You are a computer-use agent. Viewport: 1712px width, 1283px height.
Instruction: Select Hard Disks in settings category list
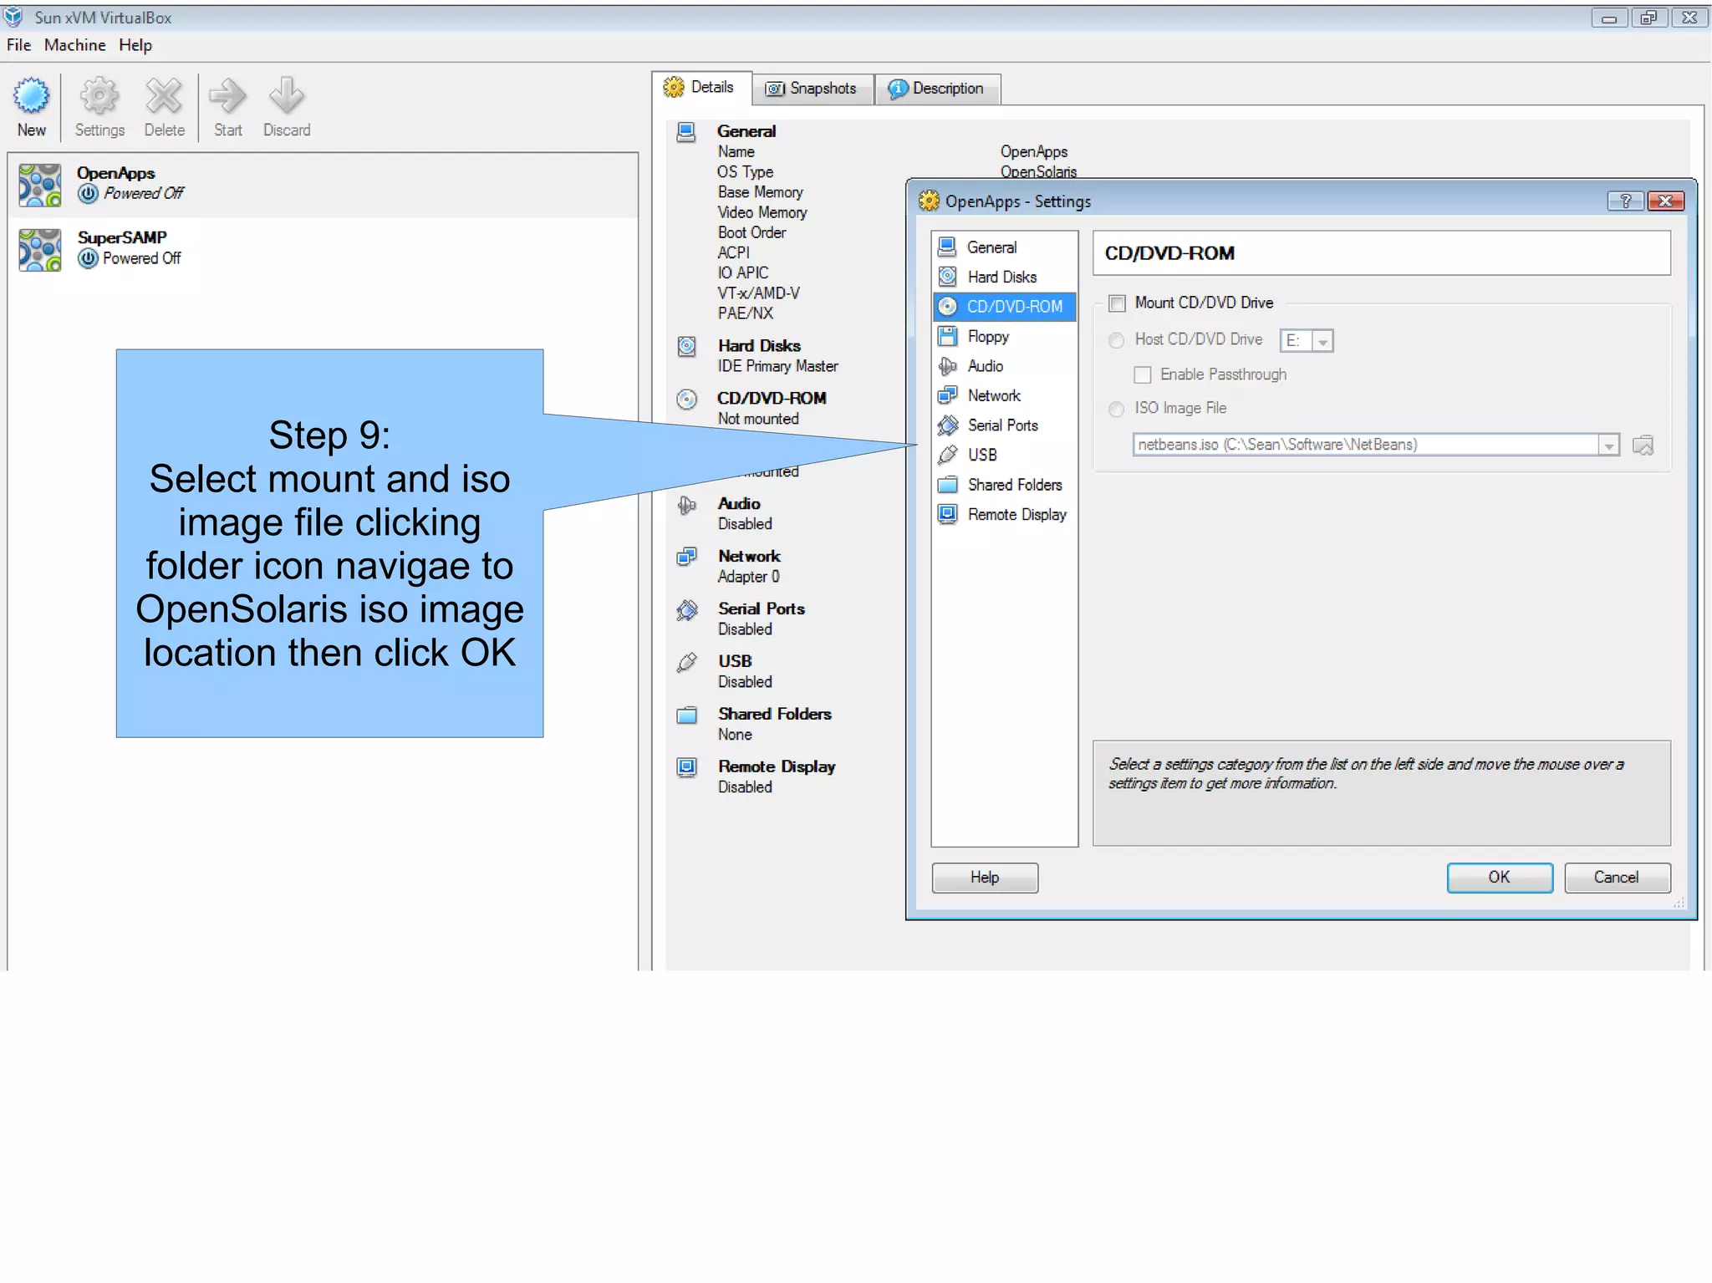point(1003,277)
